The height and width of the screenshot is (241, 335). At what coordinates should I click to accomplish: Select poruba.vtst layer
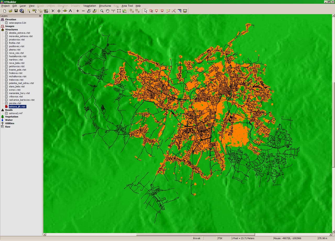pyautogui.click(x=15, y=103)
